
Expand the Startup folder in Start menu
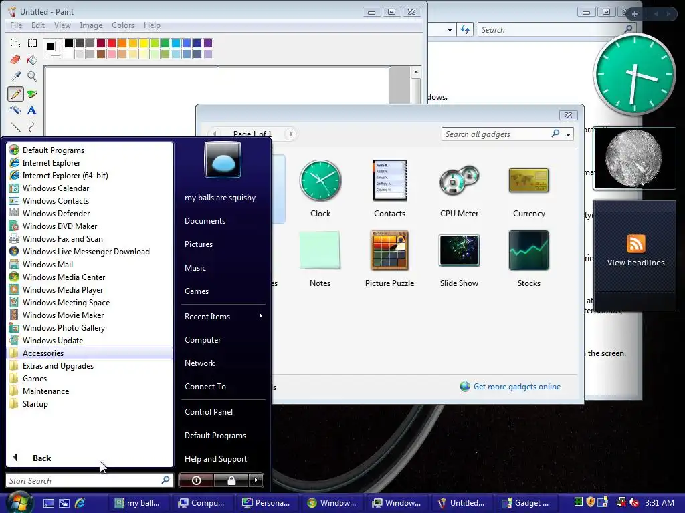click(90, 403)
